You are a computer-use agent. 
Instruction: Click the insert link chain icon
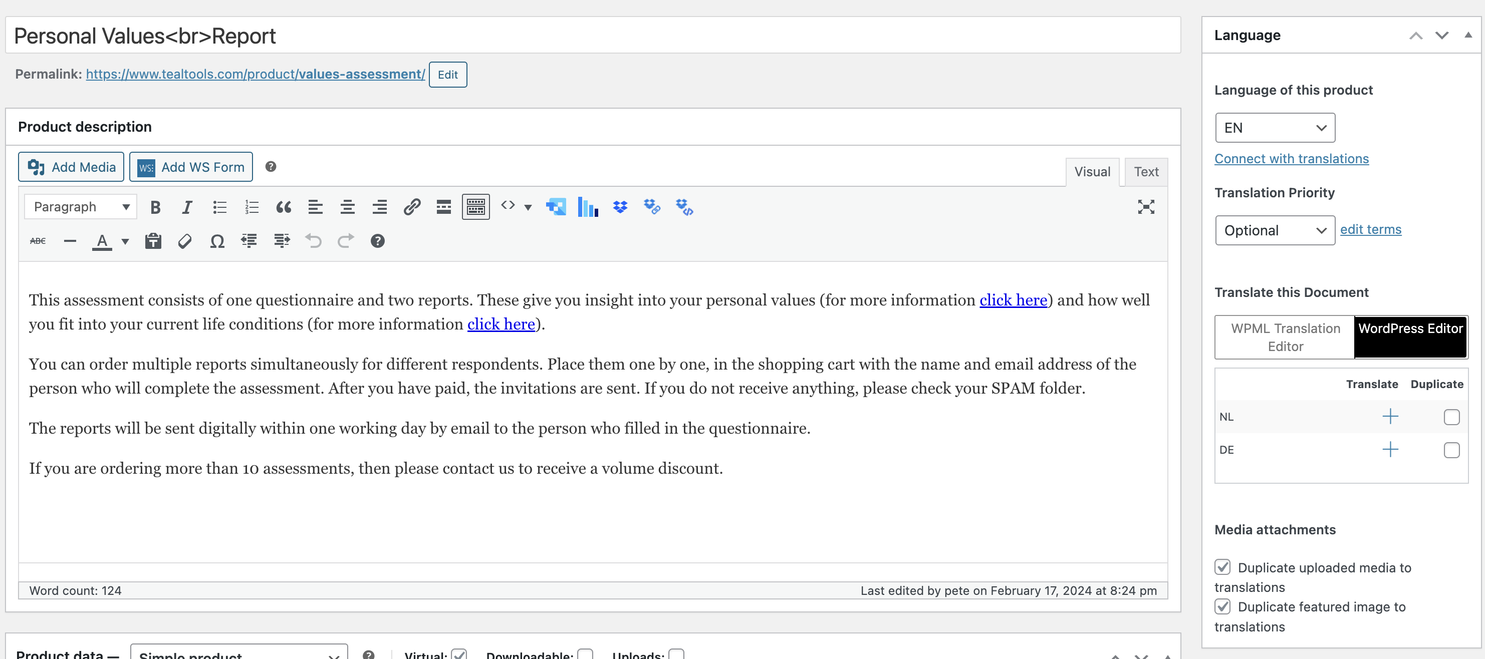click(x=412, y=207)
